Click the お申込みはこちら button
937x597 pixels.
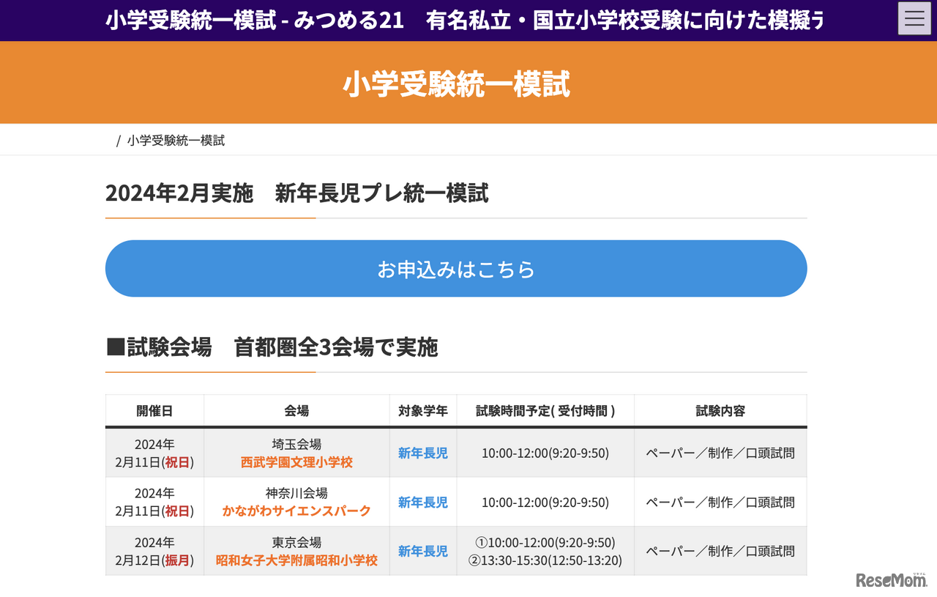tap(456, 269)
